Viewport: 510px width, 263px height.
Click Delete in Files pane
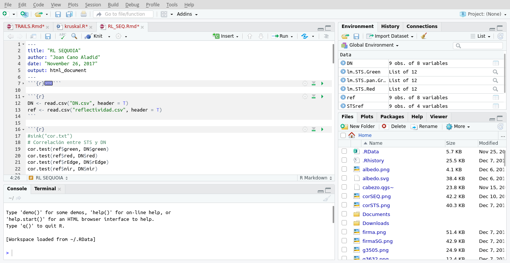pos(394,126)
